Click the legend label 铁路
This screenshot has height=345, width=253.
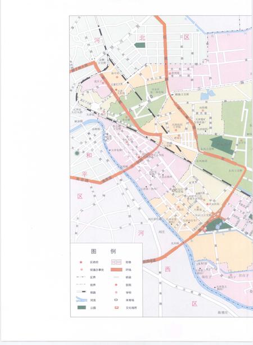click(93, 292)
